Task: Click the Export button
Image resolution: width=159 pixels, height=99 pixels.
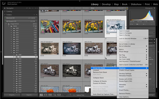Action: [29, 95]
